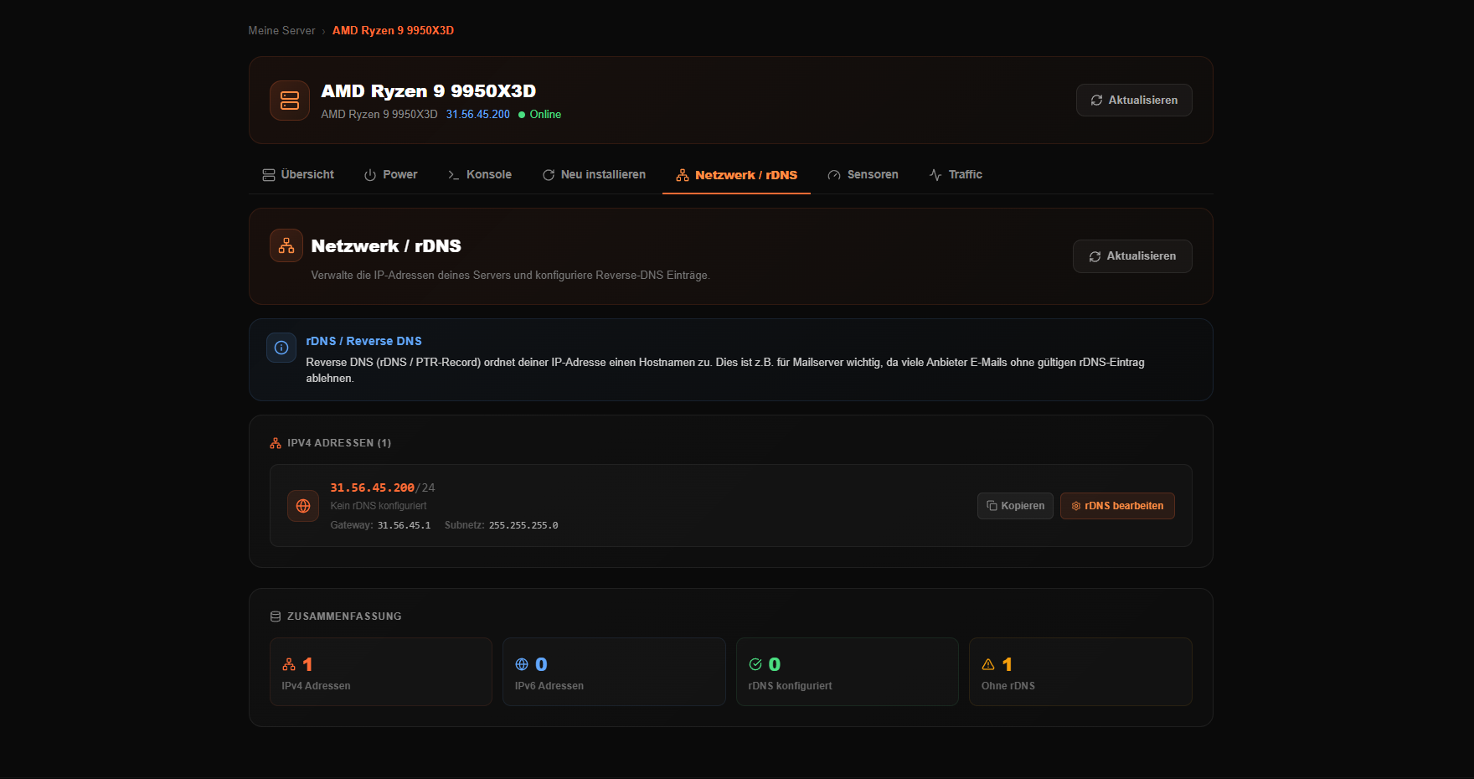The width and height of the screenshot is (1474, 779).
Task: Click the warning triangle in the Ohne rDNS card
Action: point(988,664)
